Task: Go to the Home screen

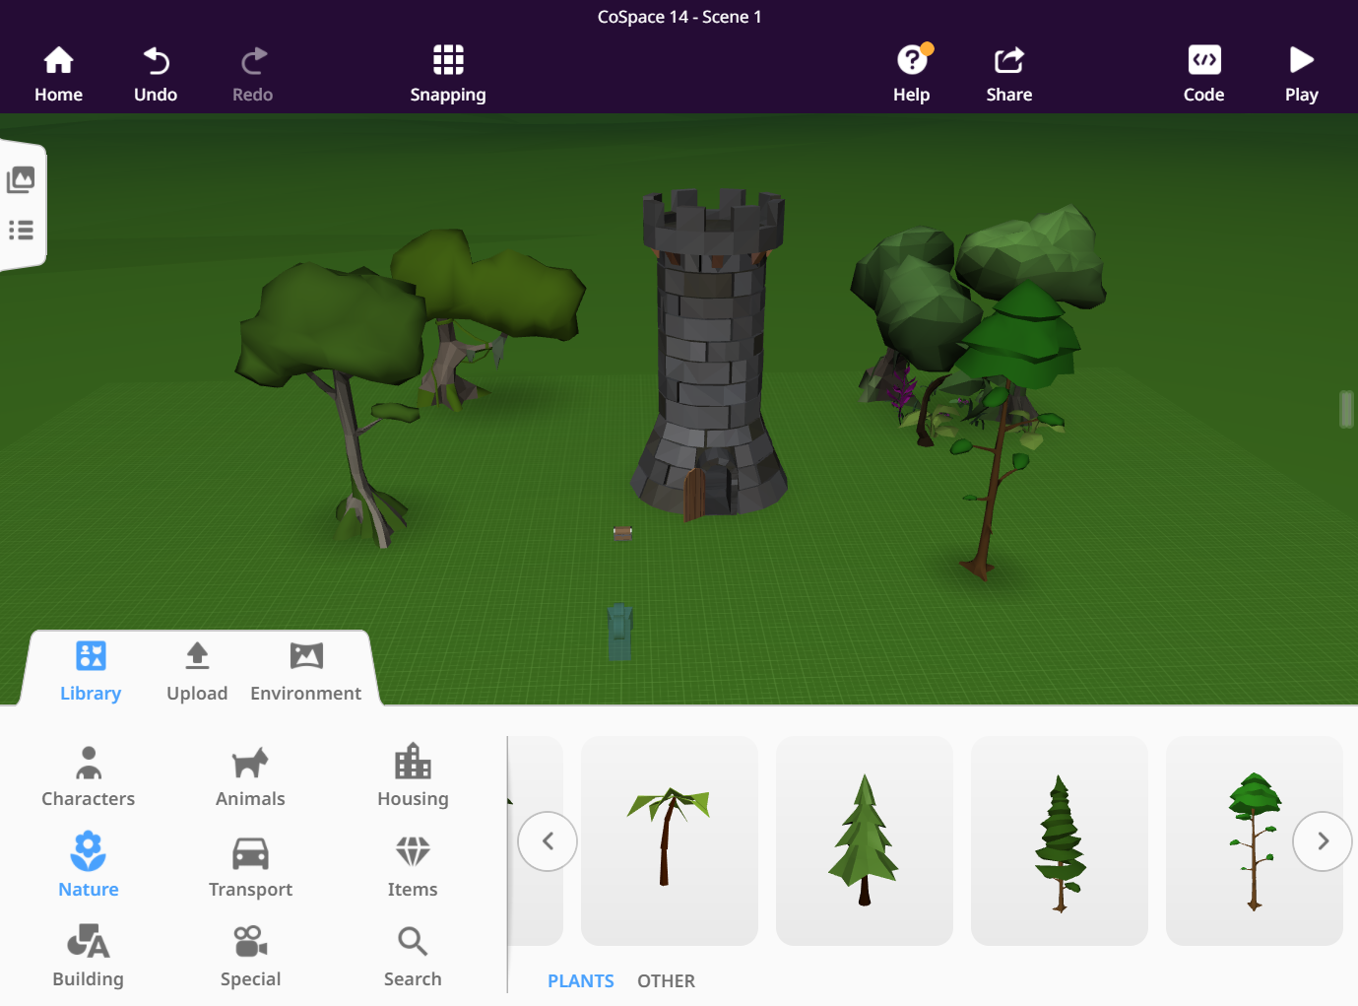Action: click(x=58, y=74)
